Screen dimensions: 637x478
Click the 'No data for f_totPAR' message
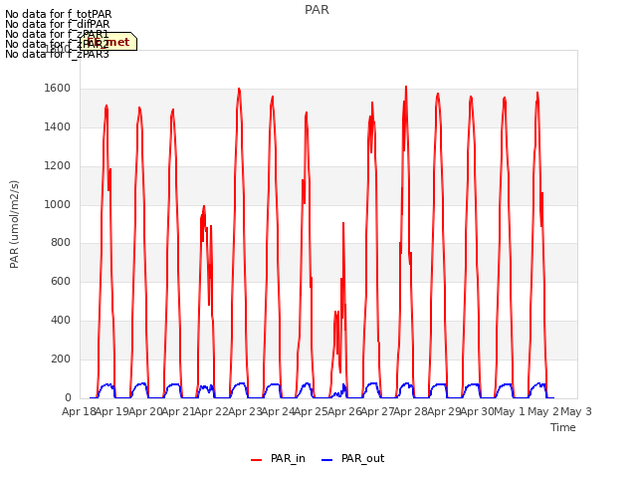(x=58, y=15)
